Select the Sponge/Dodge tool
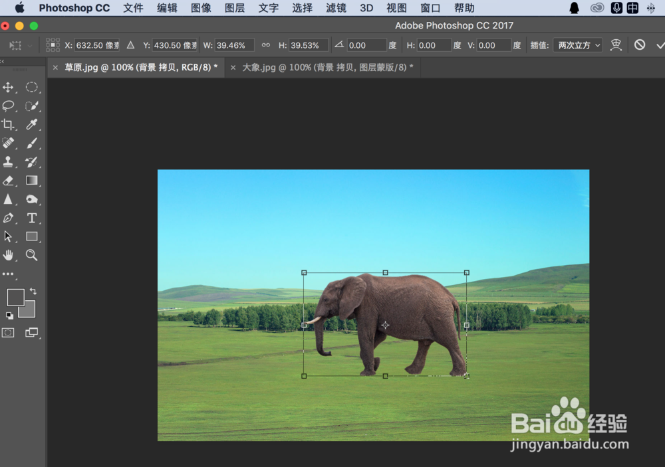Screen dimensions: 665x467 pos(31,199)
